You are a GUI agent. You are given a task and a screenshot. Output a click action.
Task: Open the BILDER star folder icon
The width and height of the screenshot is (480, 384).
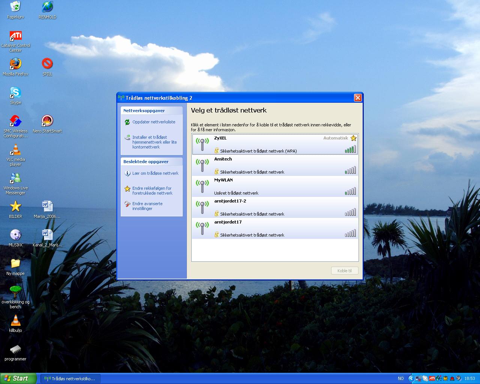click(x=15, y=210)
